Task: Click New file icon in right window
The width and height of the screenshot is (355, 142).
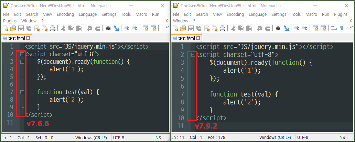Action: 175,28
